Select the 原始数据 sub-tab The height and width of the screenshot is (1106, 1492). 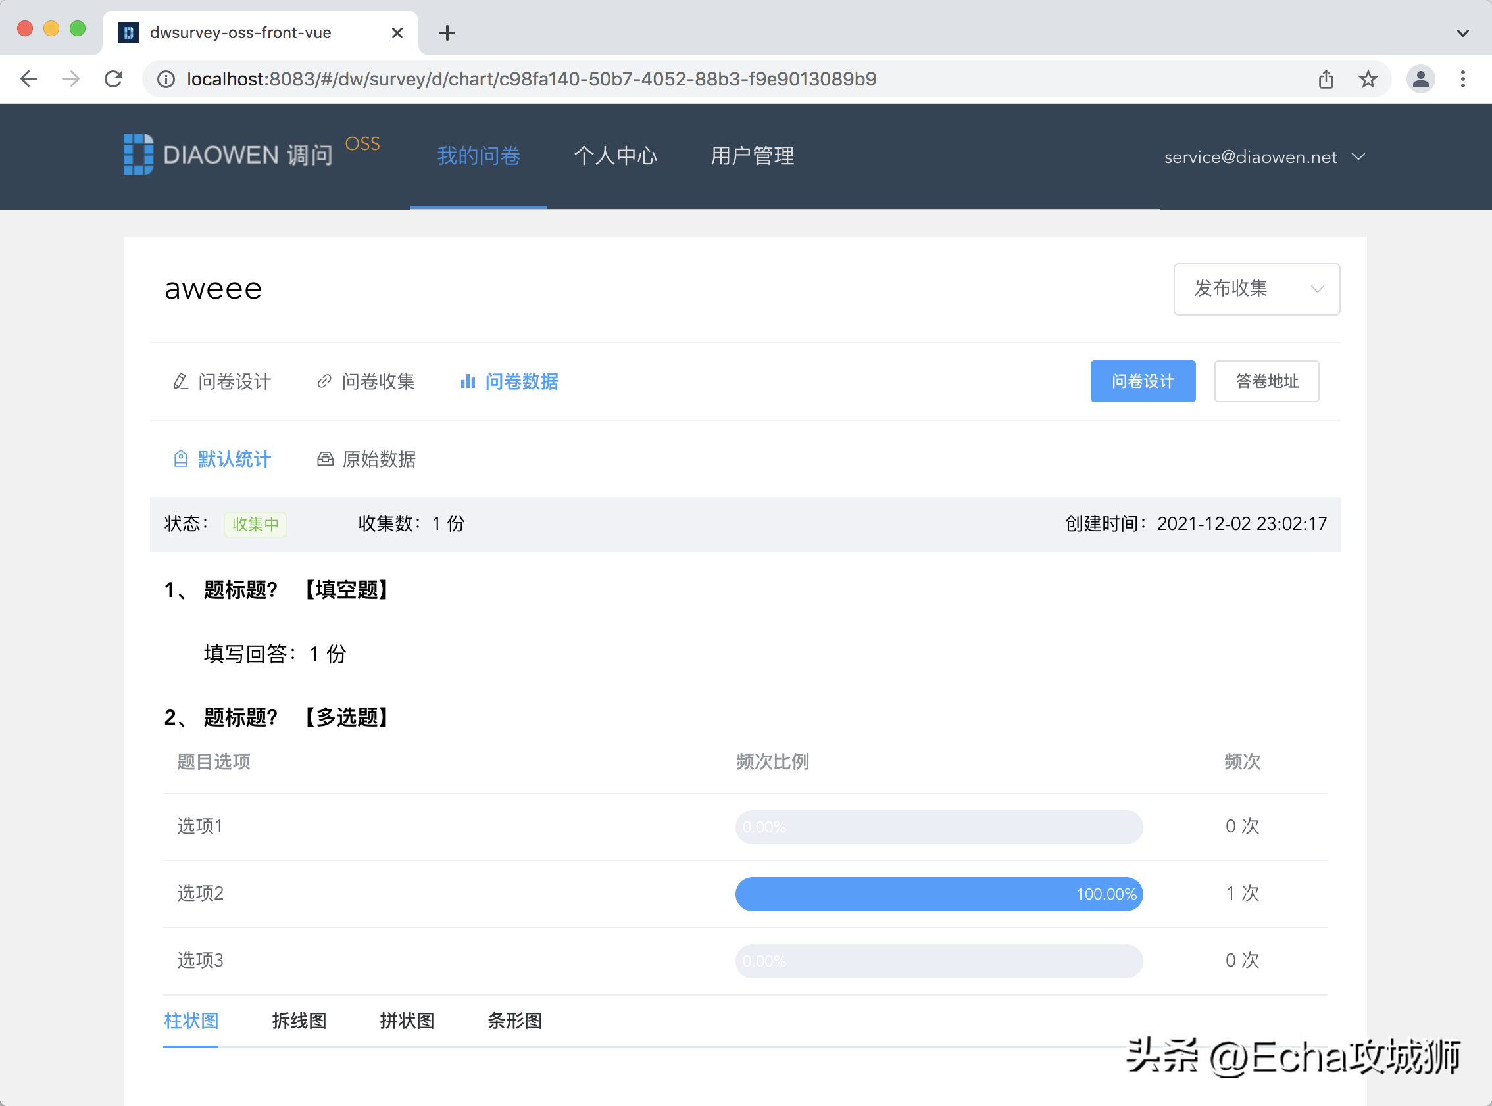click(x=366, y=459)
